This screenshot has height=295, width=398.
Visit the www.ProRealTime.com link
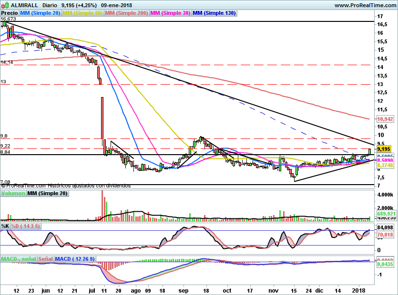(365, 5)
